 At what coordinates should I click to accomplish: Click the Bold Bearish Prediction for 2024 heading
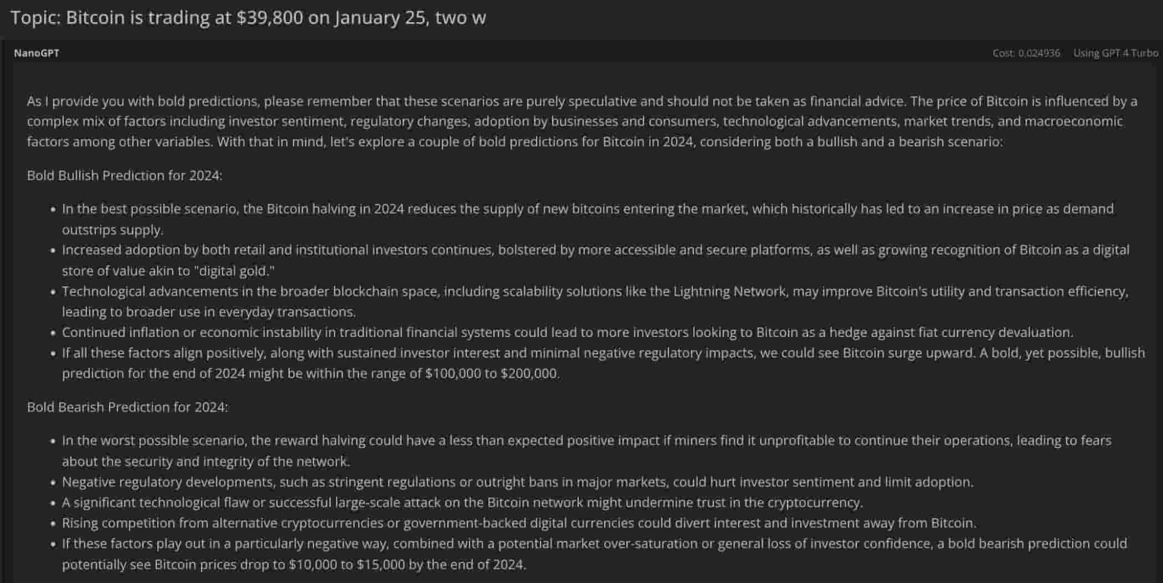pyautogui.click(x=127, y=407)
